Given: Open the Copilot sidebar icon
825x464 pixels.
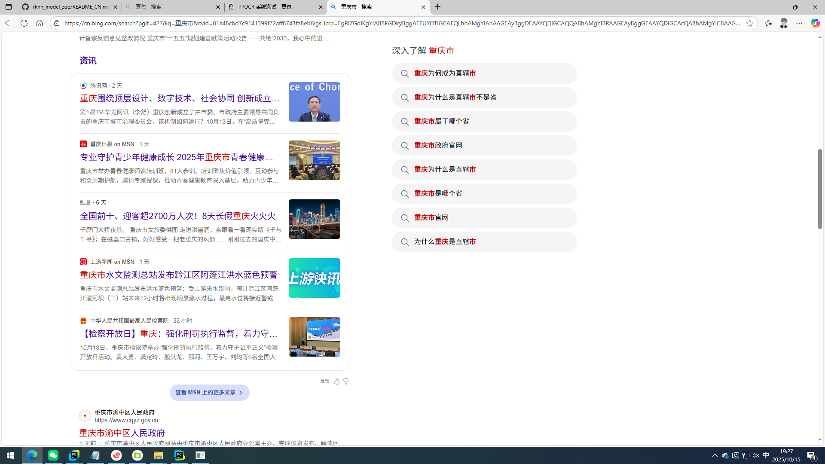Looking at the screenshot, I should [x=815, y=23].
